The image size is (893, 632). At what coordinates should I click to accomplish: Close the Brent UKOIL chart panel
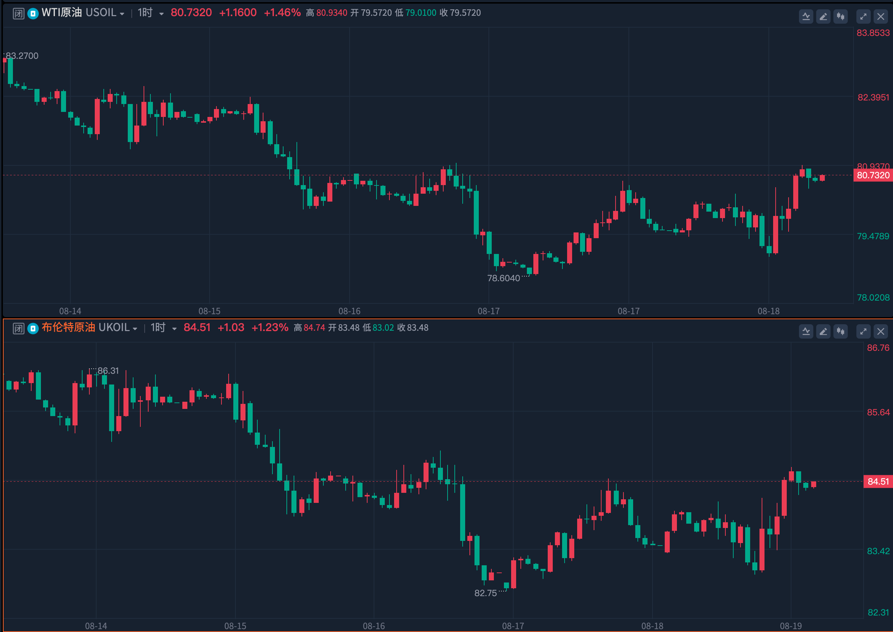(880, 331)
